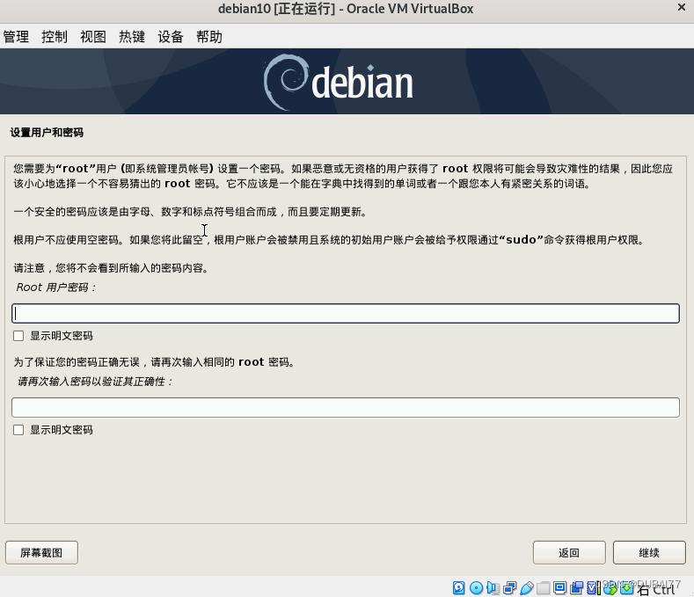
Task: Click the keyboard capture arrow icon
Action: [x=627, y=587]
